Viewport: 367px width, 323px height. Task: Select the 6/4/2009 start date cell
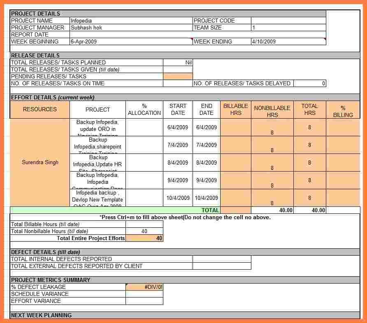[178, 127]
